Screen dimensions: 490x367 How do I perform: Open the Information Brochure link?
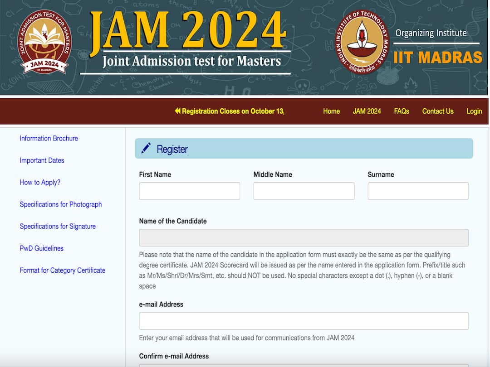pyautogui.click(x=49, y=138)
